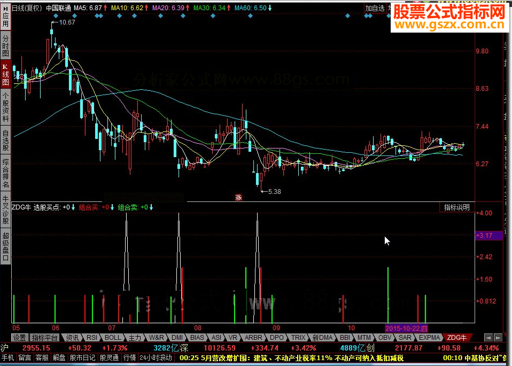The height and width of the screenshot is (366, 512).
Task: Select the TRIX indicator tab
Action: coord(298,338)
